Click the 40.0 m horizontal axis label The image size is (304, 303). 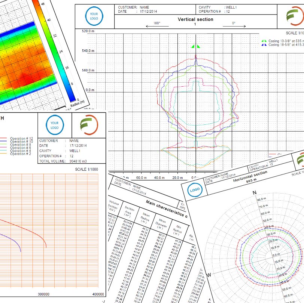point(159,177)
